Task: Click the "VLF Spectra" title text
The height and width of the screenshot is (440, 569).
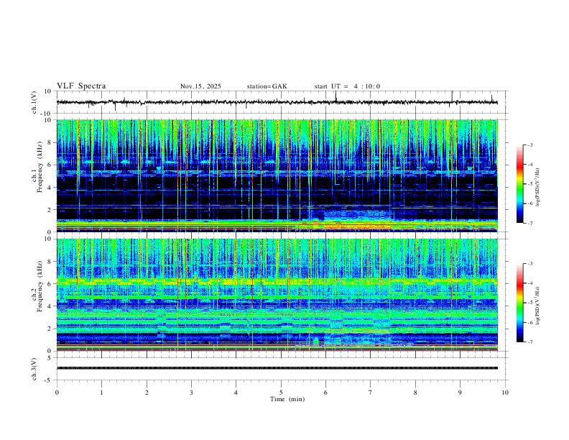Action: pyautogui.click(x=81, y=86)
